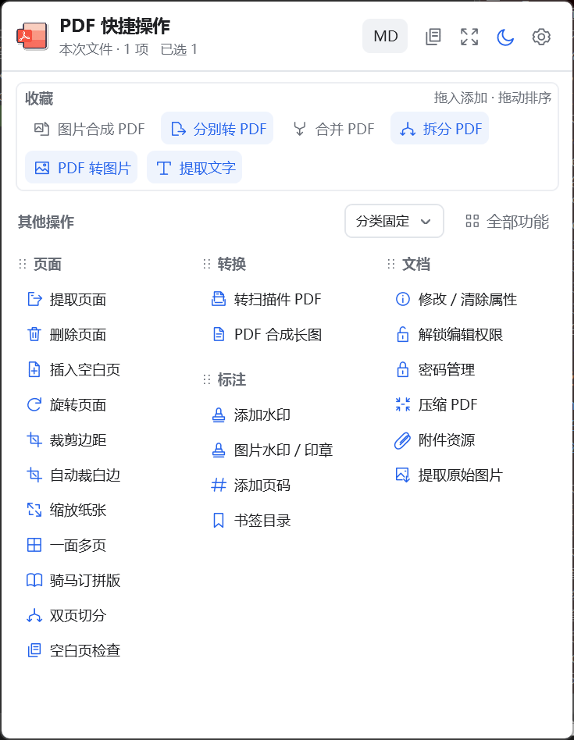
Task: Click the 书签目录 bookmark icon
Action: coord(219,520)
